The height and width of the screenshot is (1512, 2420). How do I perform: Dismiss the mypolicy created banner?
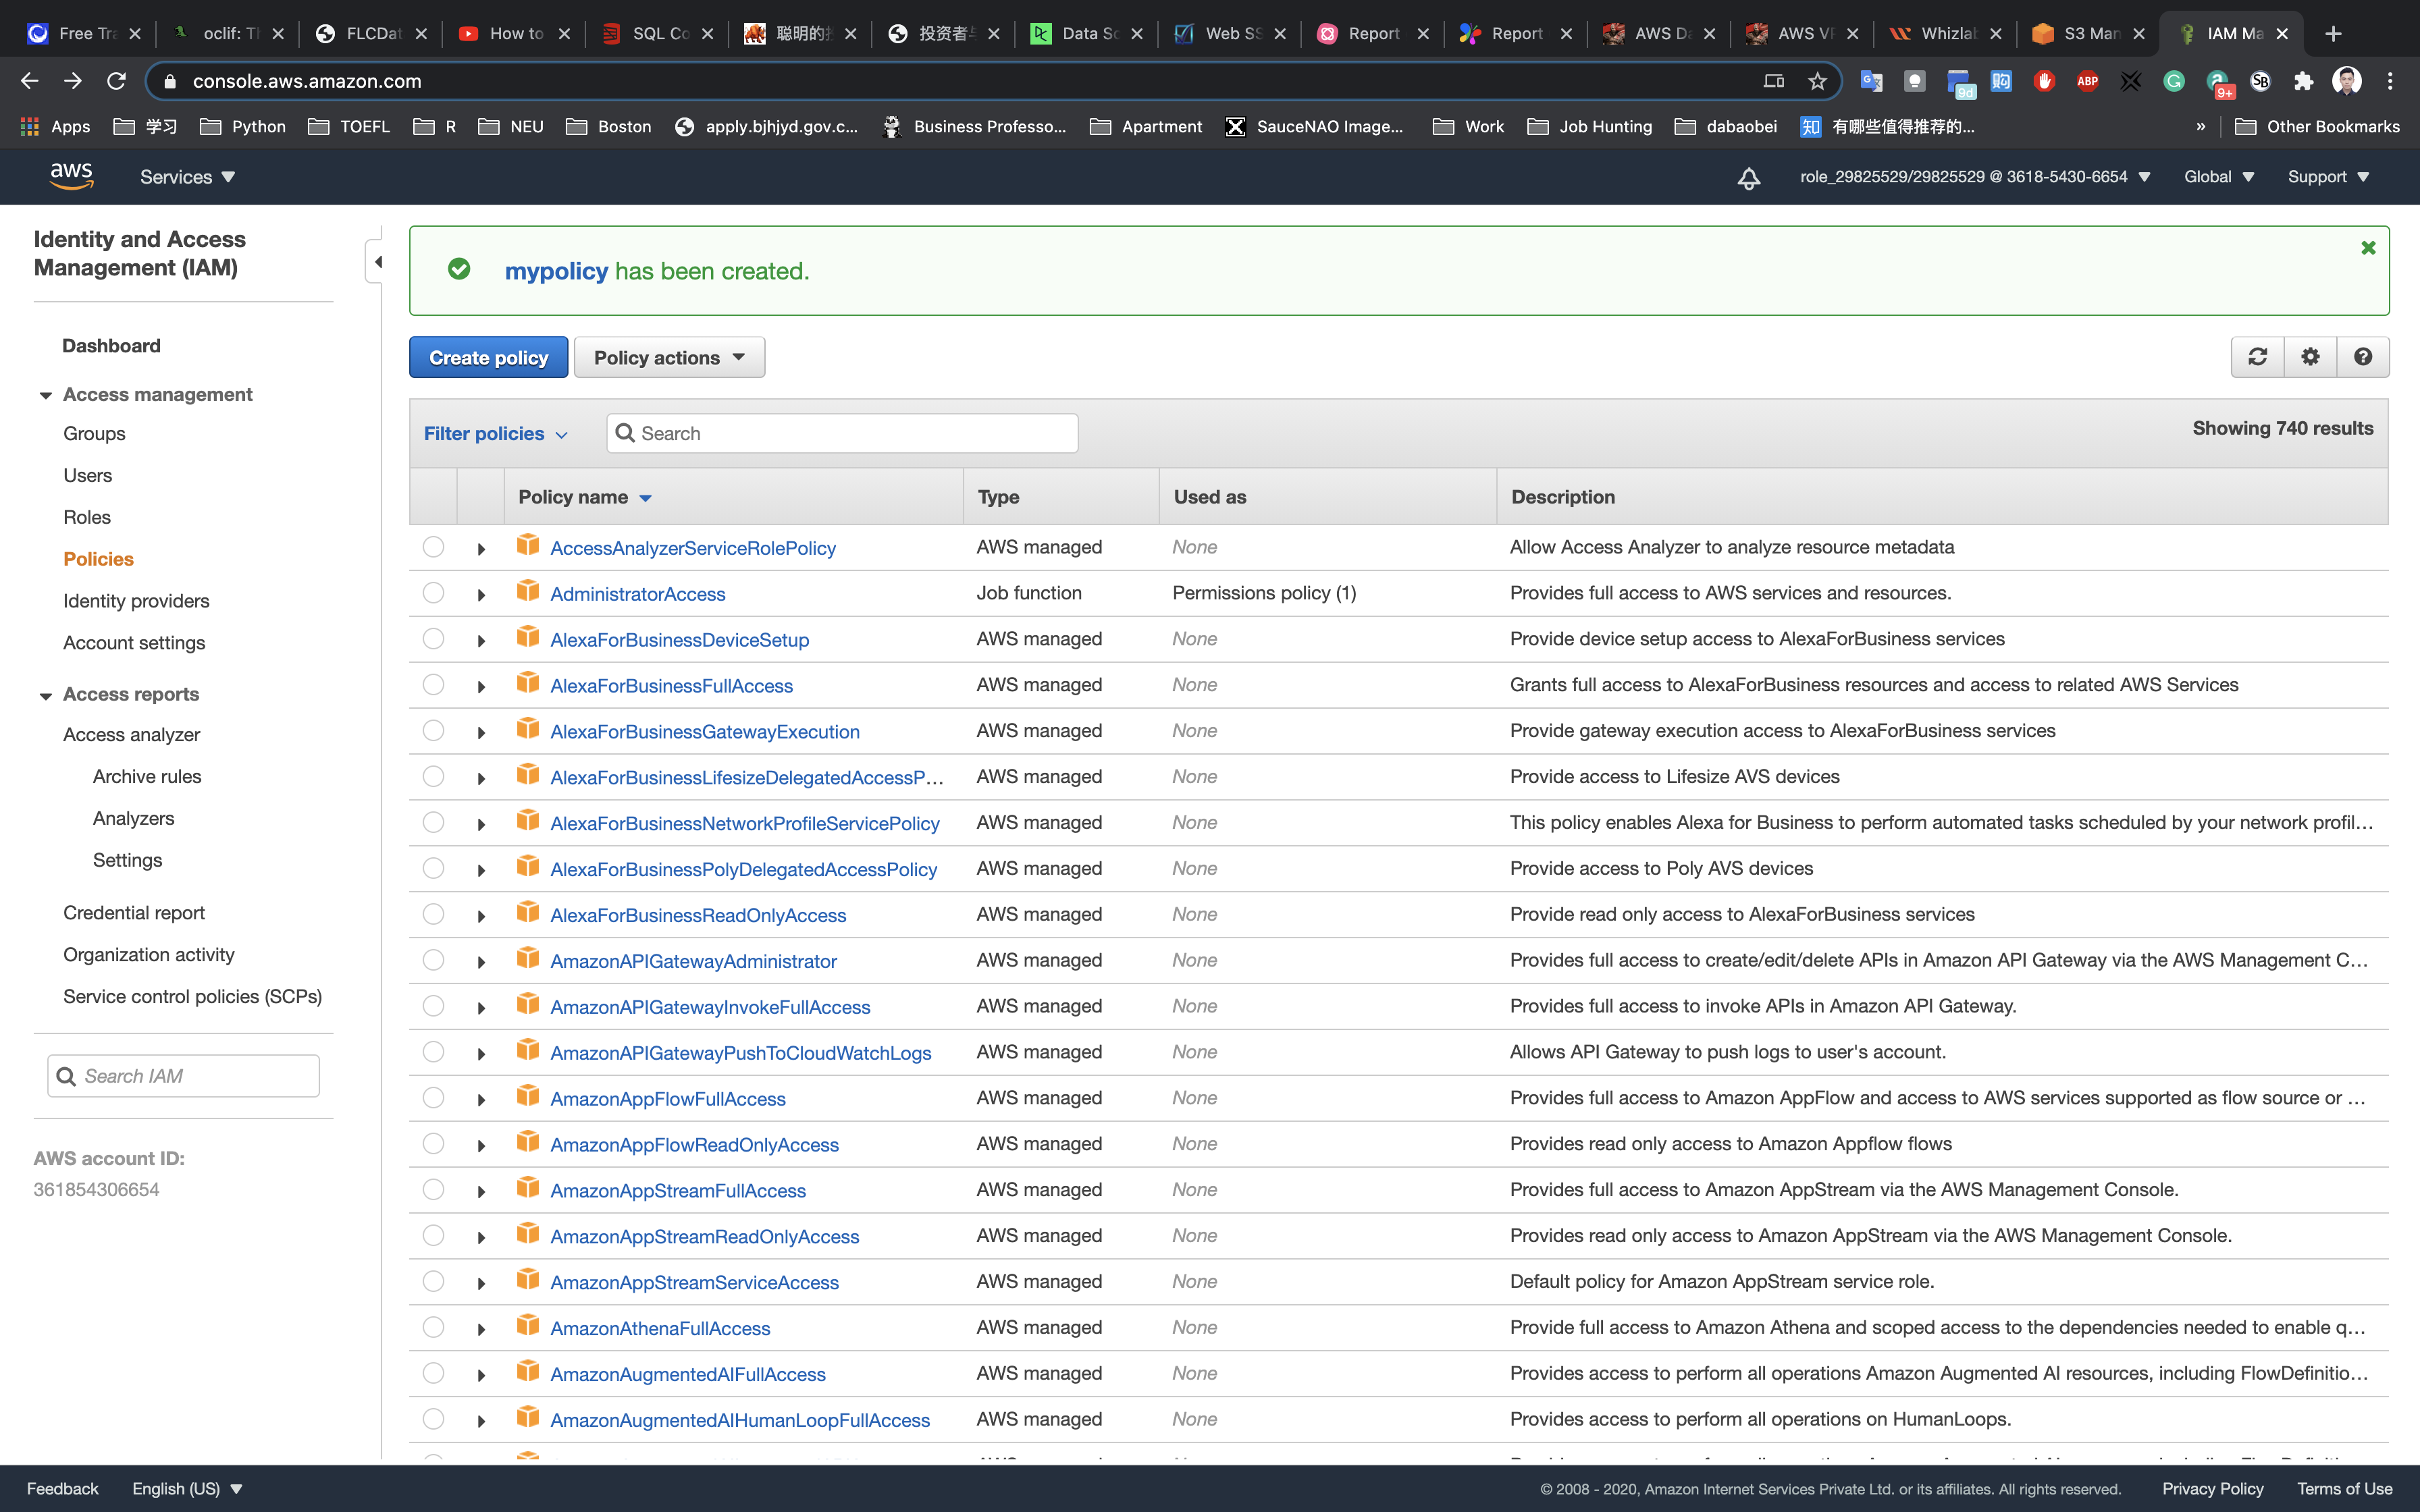click(x=2368, y=248)
